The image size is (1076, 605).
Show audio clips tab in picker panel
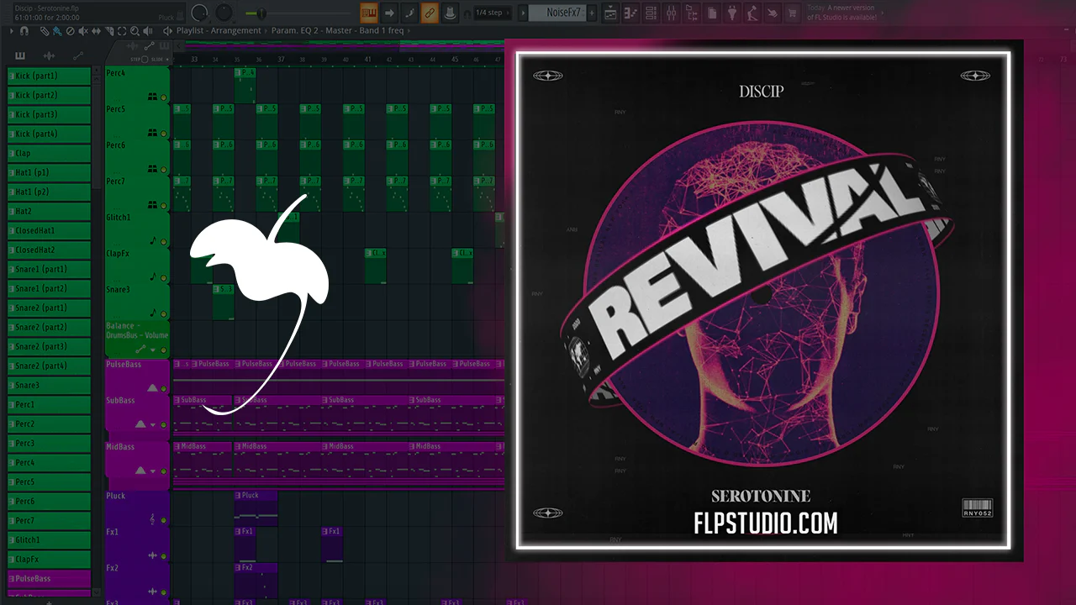(x=49, y=55)
